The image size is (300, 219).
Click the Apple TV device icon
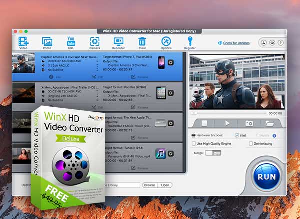160,123
